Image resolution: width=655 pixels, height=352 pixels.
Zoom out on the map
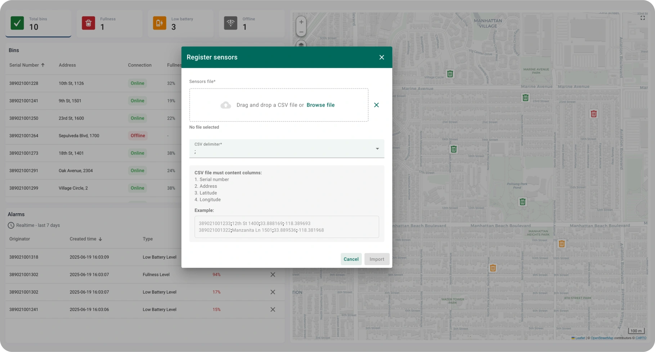click(301, 32)
